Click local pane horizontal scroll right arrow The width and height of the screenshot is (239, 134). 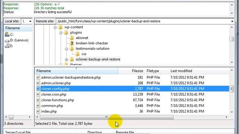(30, 117)
